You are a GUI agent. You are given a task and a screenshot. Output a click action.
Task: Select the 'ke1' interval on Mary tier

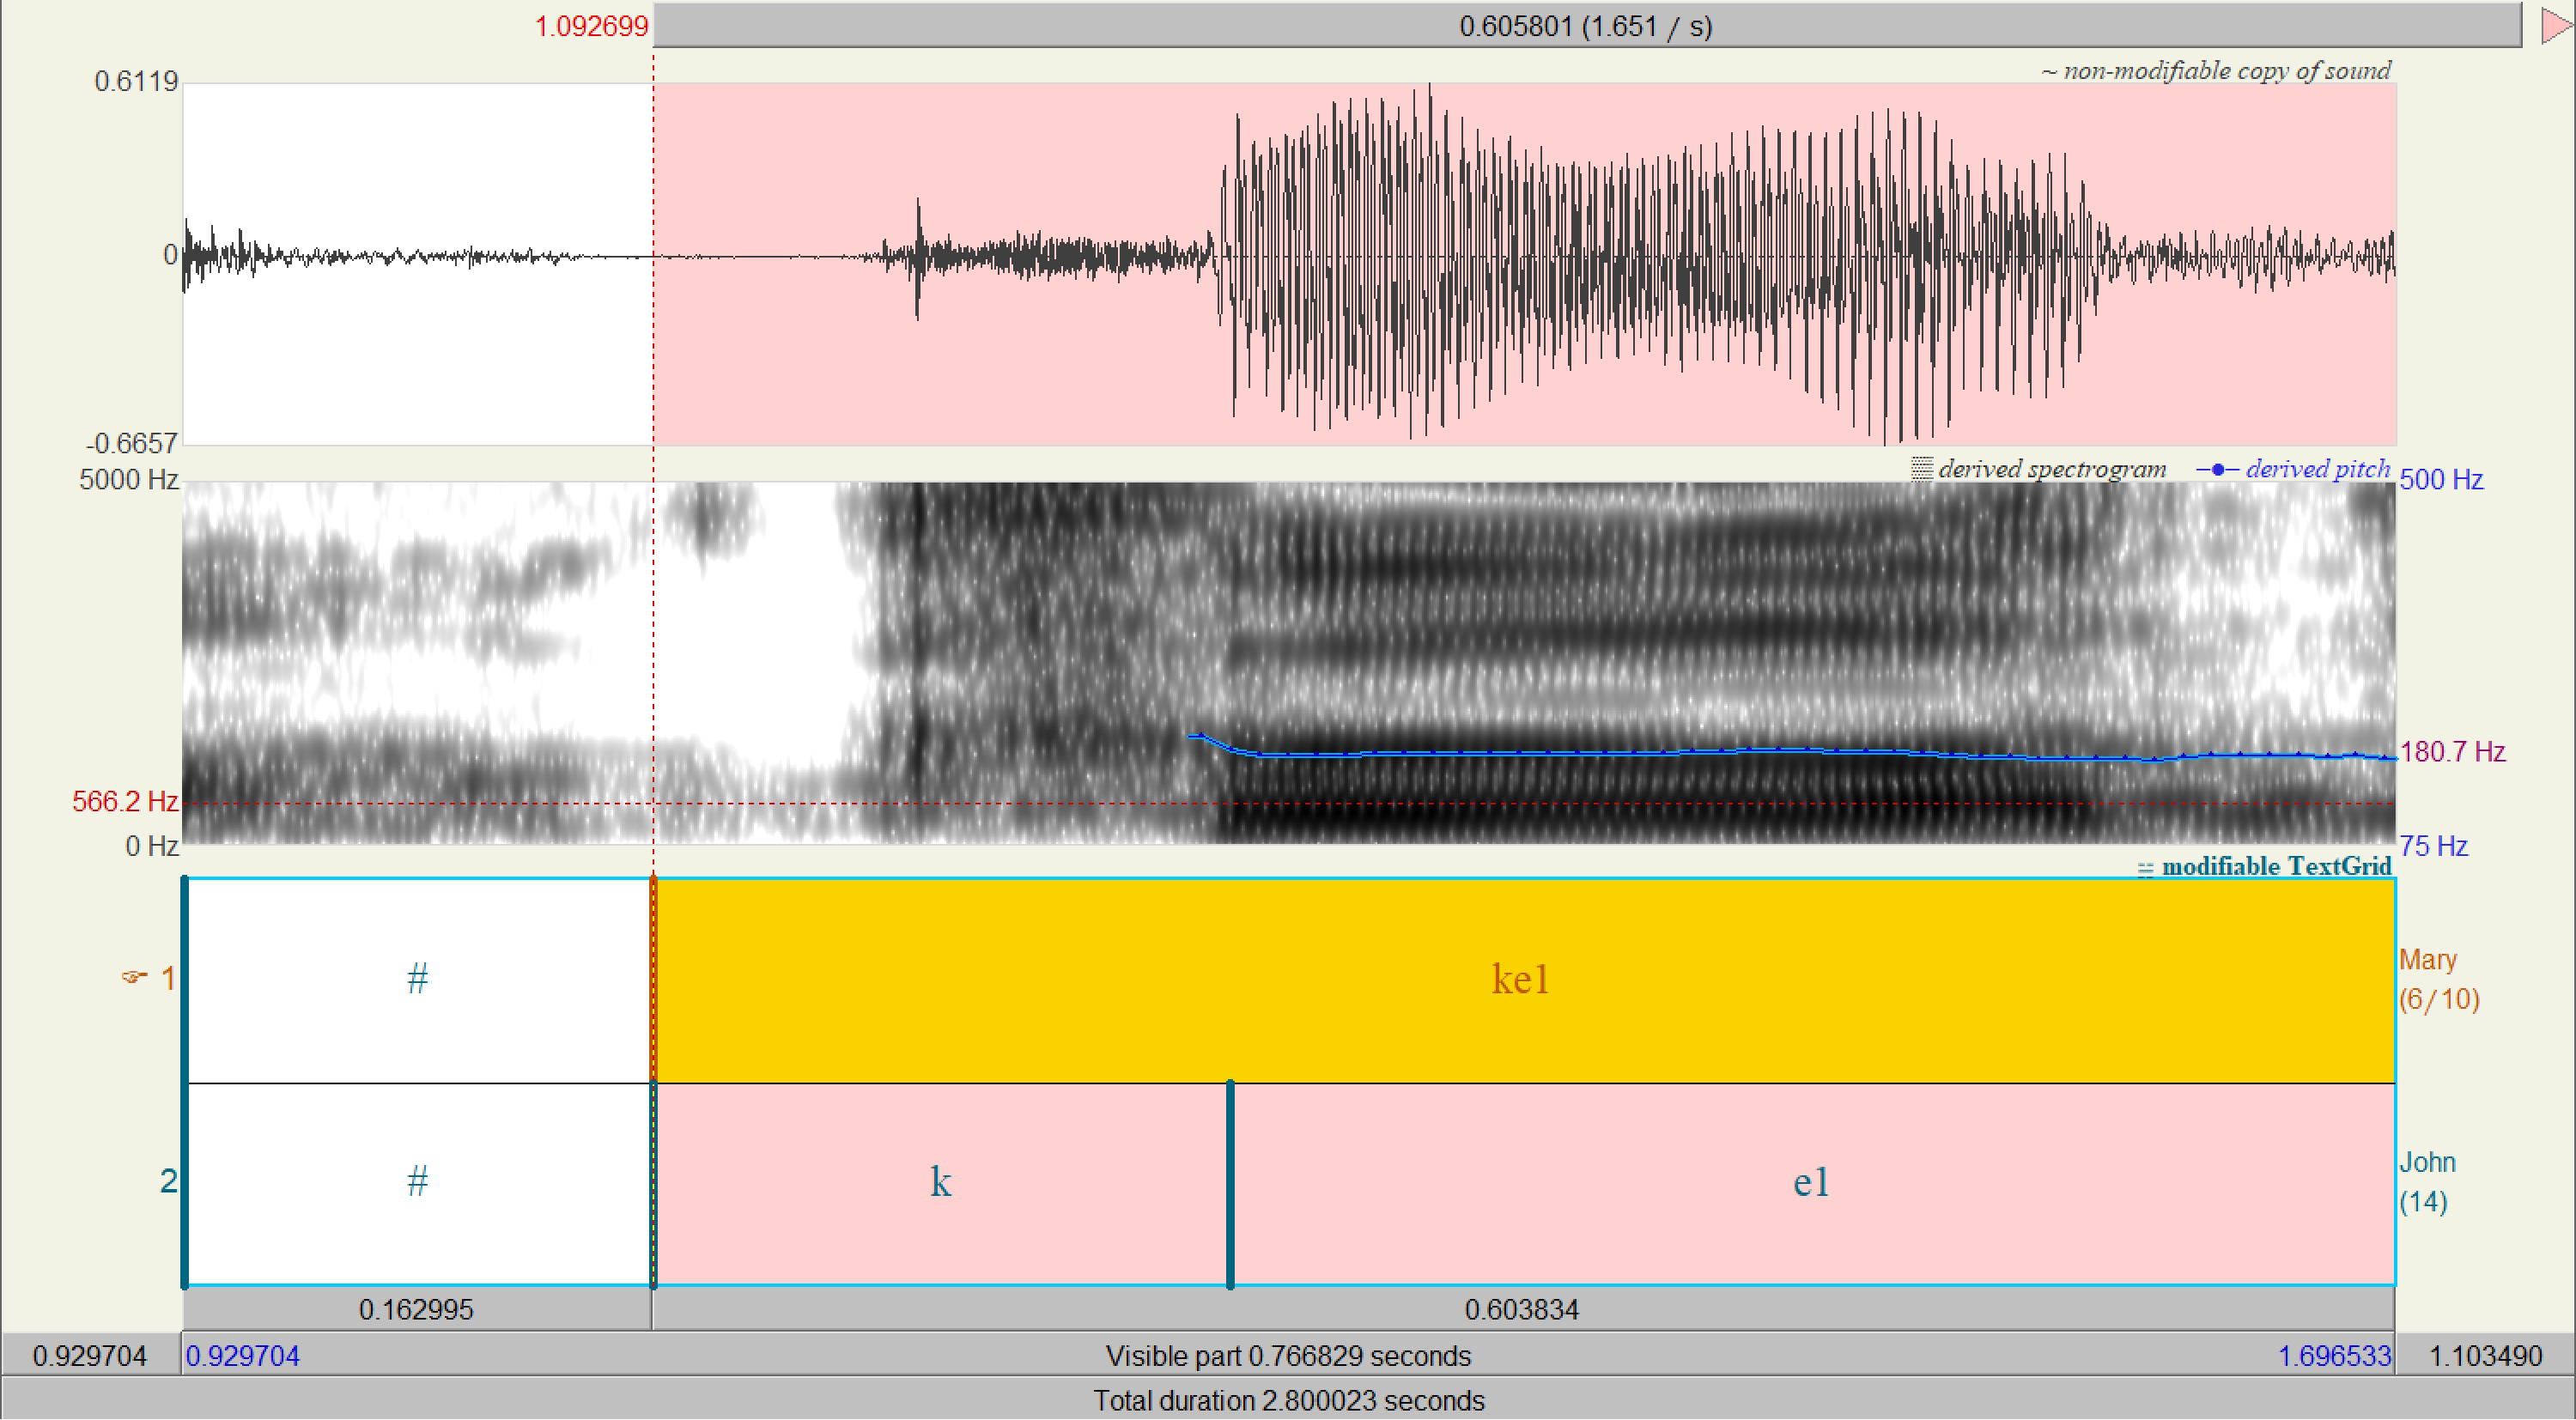click(1520, 980)
